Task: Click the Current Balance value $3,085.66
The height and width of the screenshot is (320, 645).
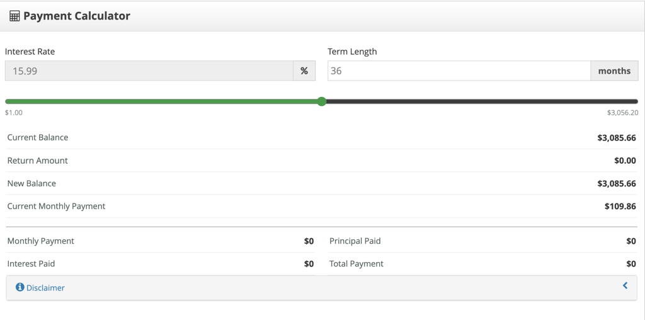Action: pyautogui.click(x=617, y=138)
